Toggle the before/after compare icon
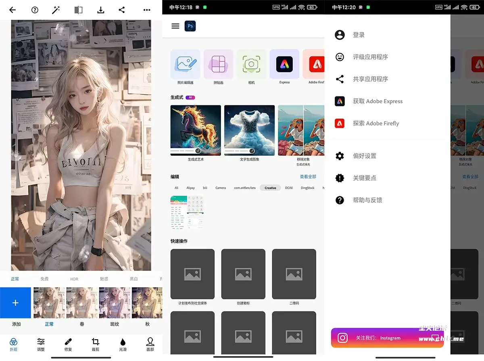The height and width of the screenshot is (361, 484). point(78,10)
